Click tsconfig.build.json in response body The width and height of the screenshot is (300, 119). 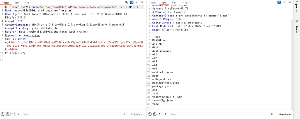click(x=167, y=97)
